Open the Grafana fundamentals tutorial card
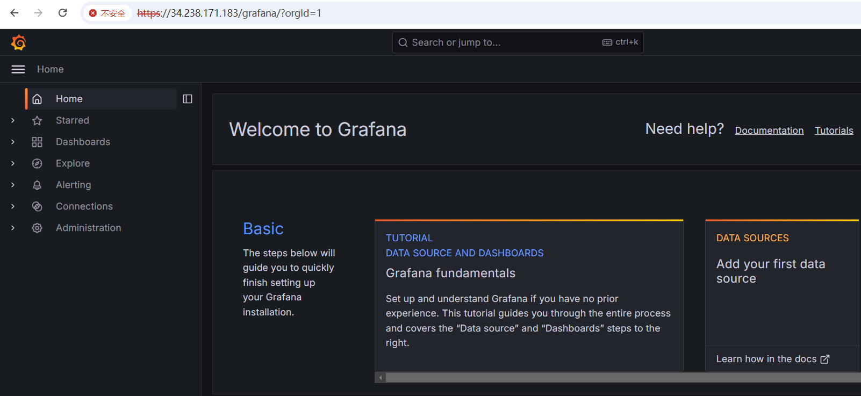Image resolution: width=861 pixels, height=396 pixels. 529,296
